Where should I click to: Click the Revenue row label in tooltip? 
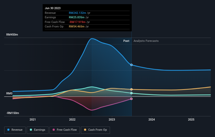click(x=50, y=13)
